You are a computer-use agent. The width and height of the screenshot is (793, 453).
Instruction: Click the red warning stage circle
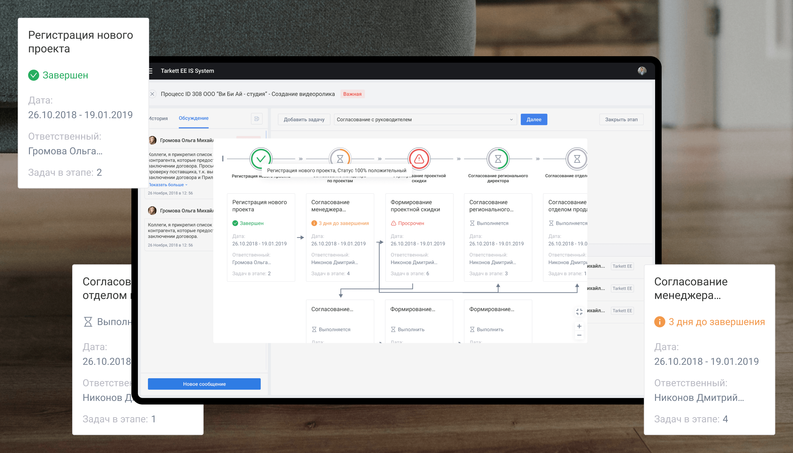[419, 159]
